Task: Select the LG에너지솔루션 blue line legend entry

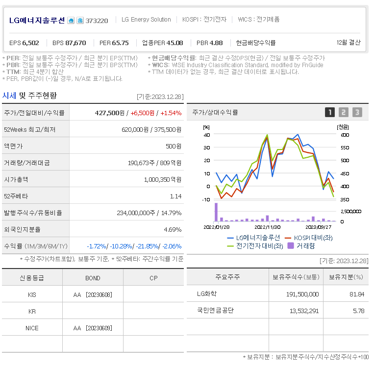Action: (x=253, y=238)
